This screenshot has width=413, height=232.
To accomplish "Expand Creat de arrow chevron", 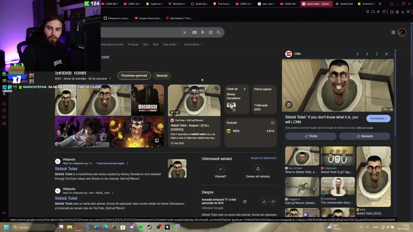I will pos(244,89).
